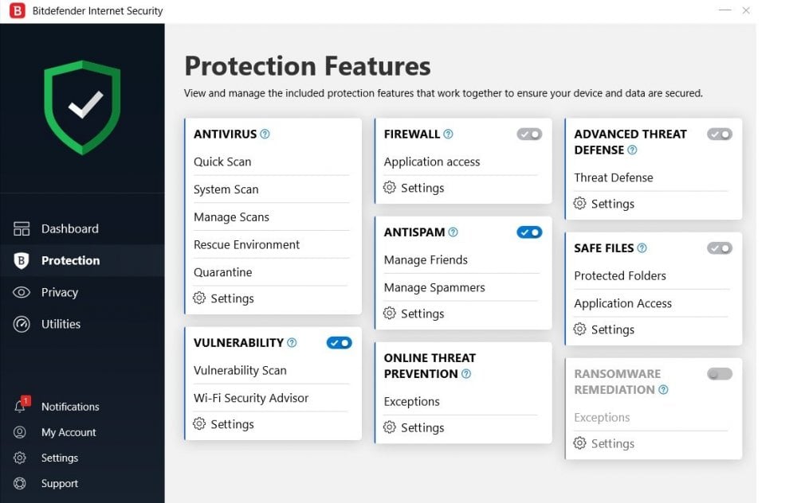Open Manage Scans
This screenshot has height=503, width=797.
point(231,217)
